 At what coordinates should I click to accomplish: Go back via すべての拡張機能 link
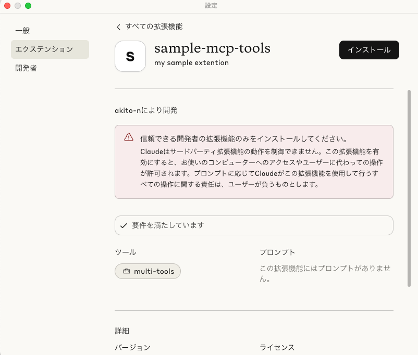pyautogui.click(x=154, y=27)
